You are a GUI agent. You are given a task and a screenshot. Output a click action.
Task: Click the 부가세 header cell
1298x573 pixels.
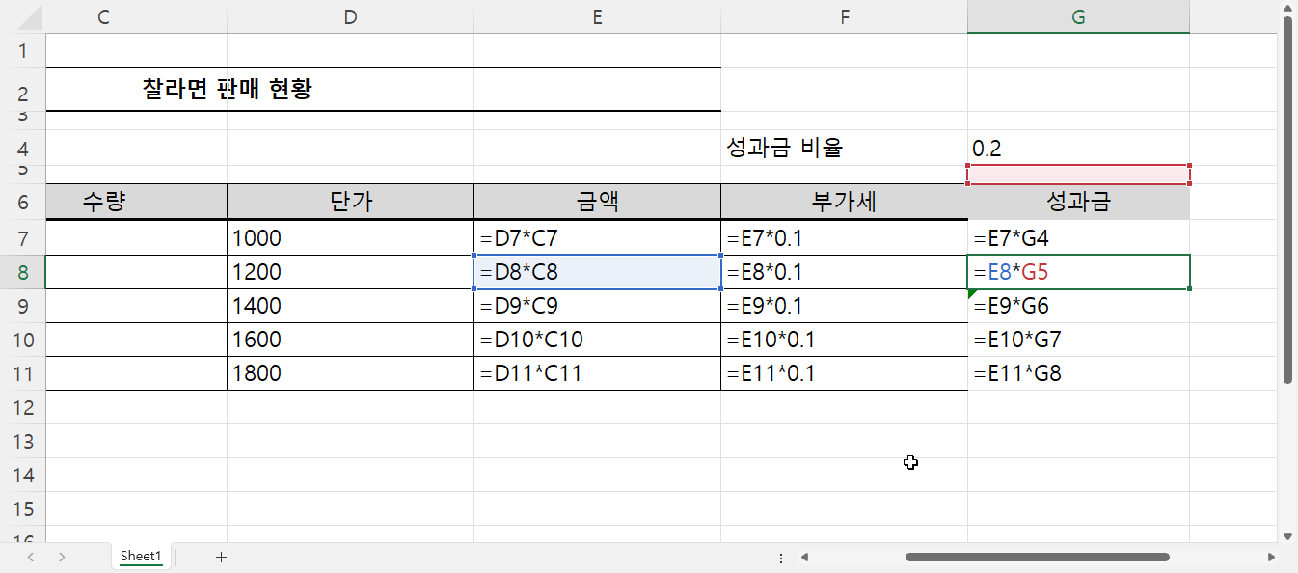tap(844, 202)
